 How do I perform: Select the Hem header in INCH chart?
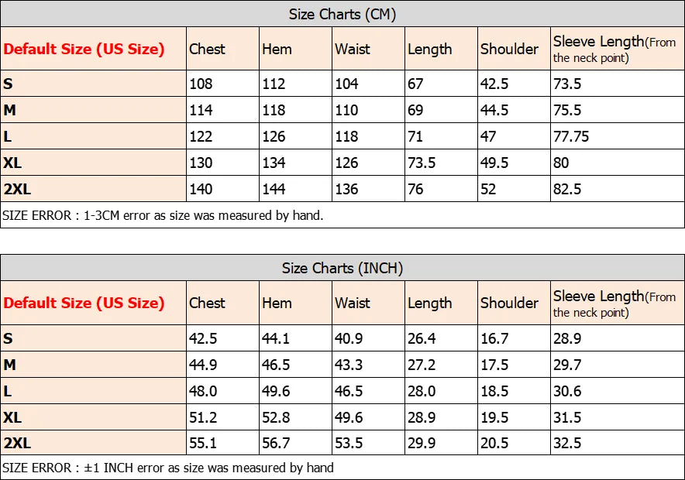296,303
